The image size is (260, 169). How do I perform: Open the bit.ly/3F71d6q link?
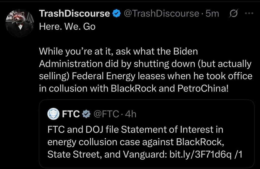coord(200,155)
